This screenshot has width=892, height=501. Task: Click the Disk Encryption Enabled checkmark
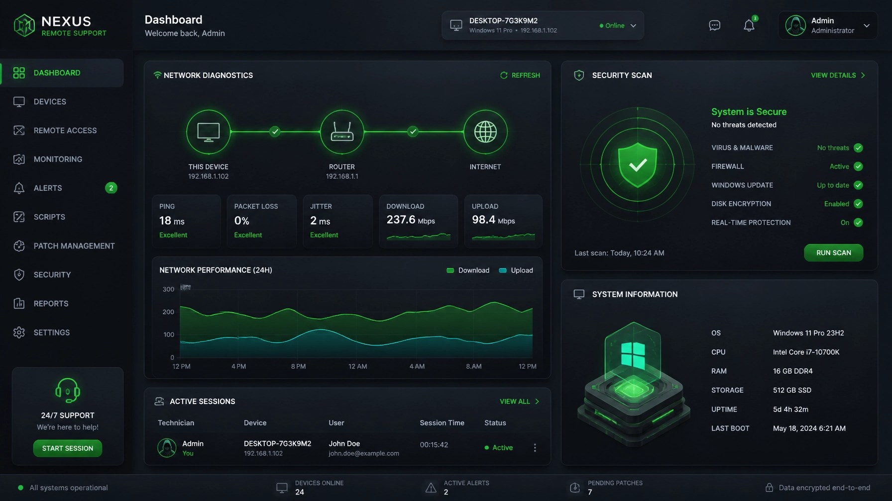tap(858, 204)
